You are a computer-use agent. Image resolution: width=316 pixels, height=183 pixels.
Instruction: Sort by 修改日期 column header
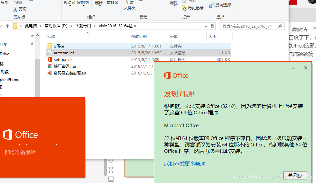(139, 36)
